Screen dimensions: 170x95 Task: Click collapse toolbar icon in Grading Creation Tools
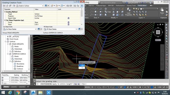[x=82, y=6]
